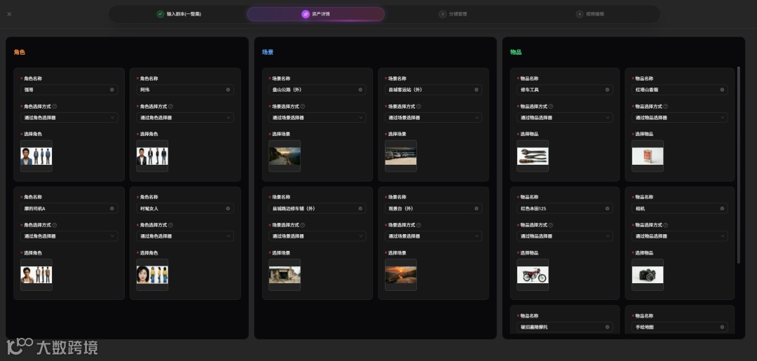Click help icon beside 相机's 物品选择方式
Viewport: 757px width, 361px height.
click(666, 225)
